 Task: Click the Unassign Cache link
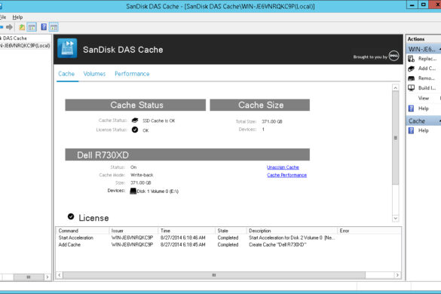[x=283, y=167]
